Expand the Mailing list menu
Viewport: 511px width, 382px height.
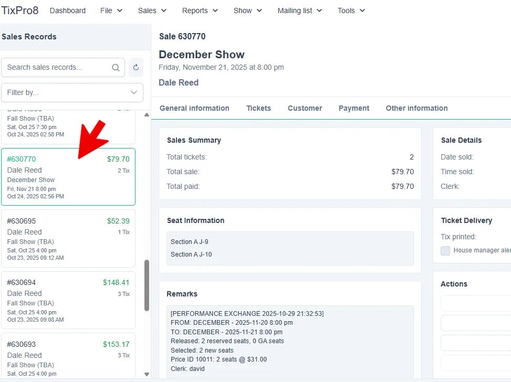pyautogui.click(x=300, y=10)
